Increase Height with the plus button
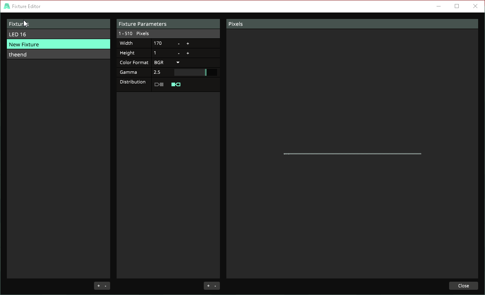Viewport: 485px width, 295px height. [188, 53]
